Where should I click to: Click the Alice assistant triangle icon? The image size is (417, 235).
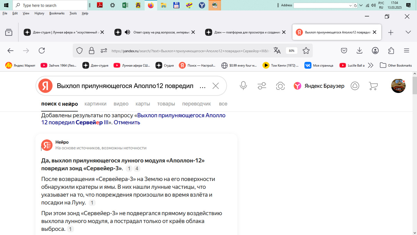355,86
